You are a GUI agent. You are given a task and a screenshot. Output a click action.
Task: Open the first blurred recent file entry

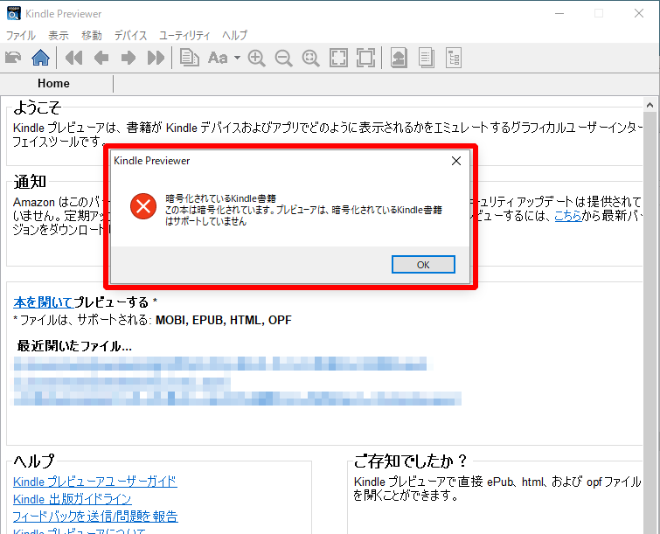pyautogui.click(x=220, y=364)
